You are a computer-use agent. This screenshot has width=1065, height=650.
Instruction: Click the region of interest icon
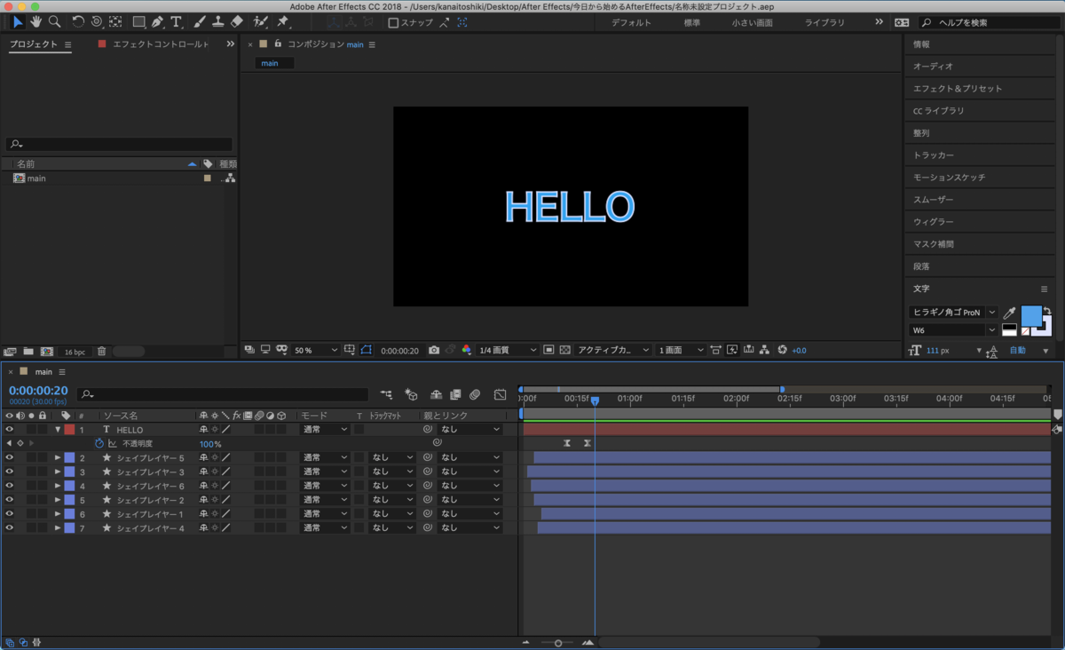tap(548, 350)
